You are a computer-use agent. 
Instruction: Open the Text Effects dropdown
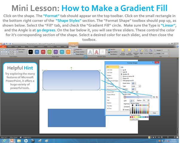(113, 54)
